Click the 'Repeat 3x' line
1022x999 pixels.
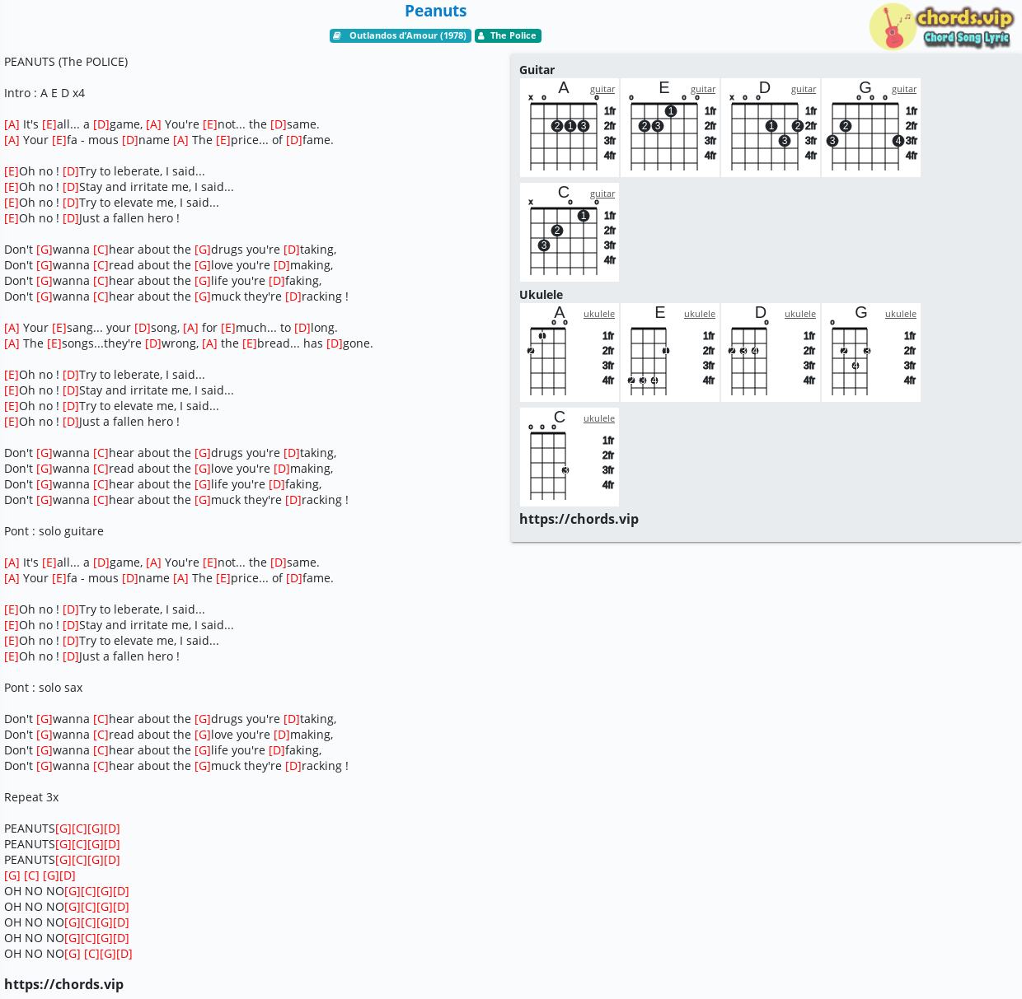click(31, 797)
